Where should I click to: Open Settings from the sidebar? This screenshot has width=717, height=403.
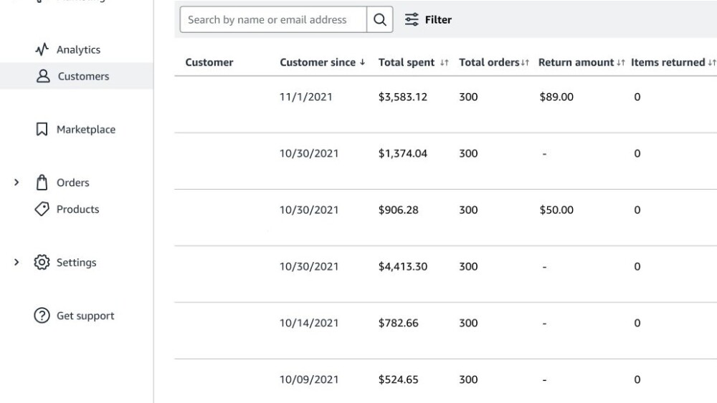[77, 263]
